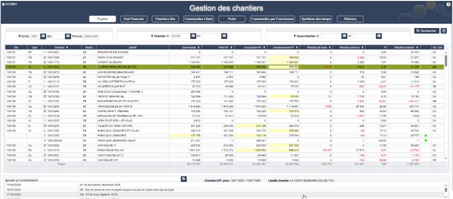
Task: Click the Rechercher search button
Action: point(427,30)
